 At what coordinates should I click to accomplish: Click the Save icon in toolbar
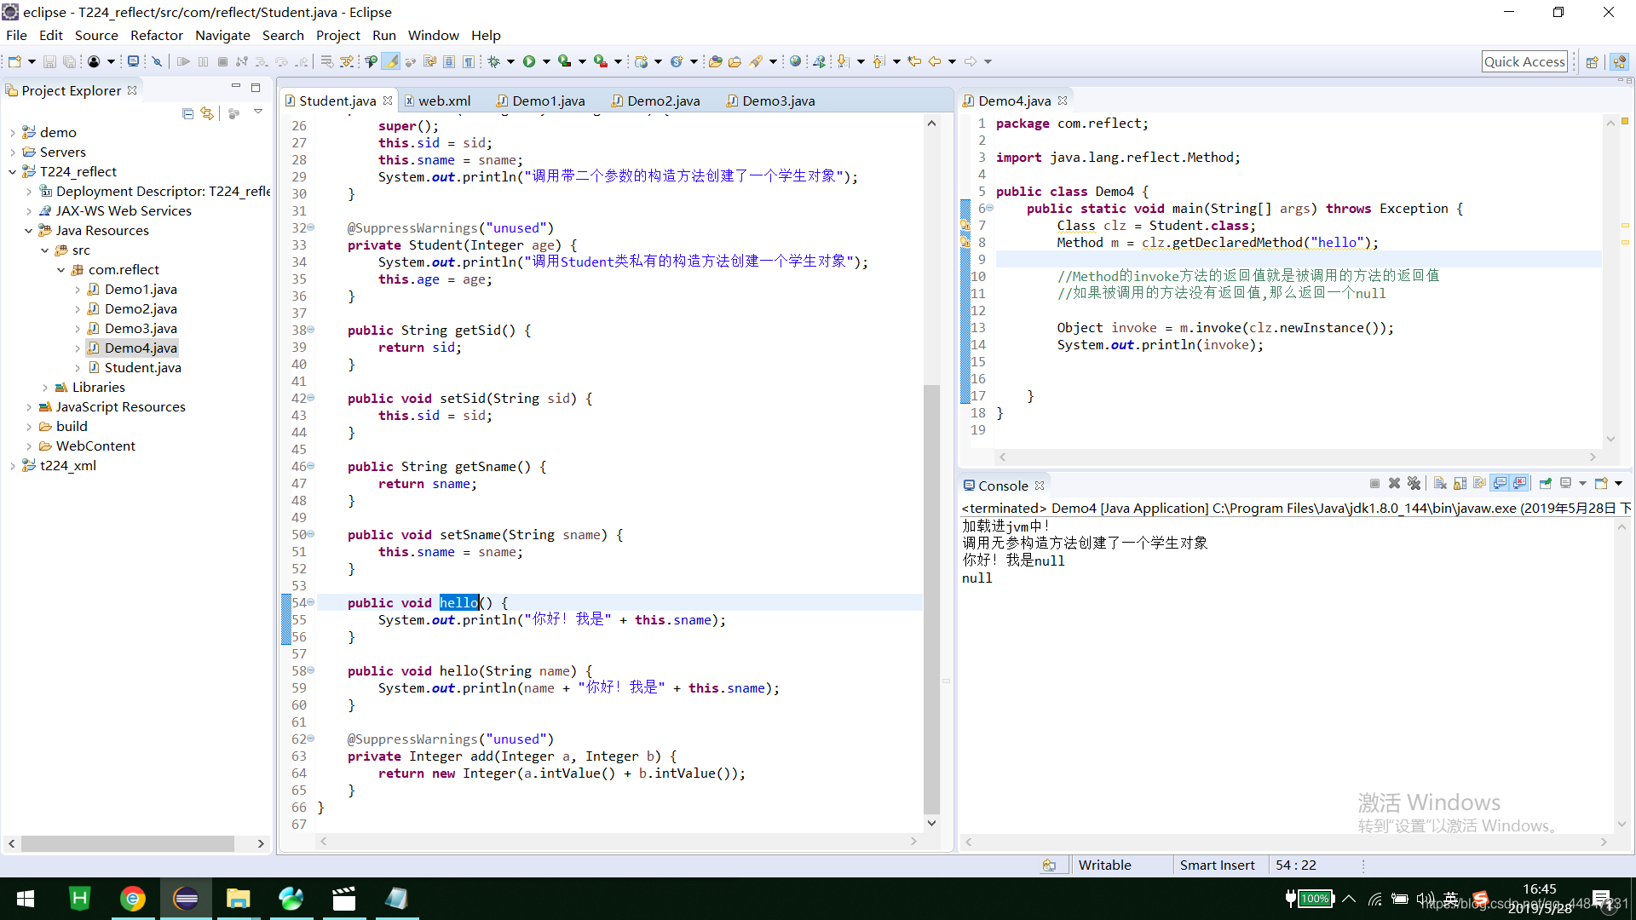tap(49, 61)
